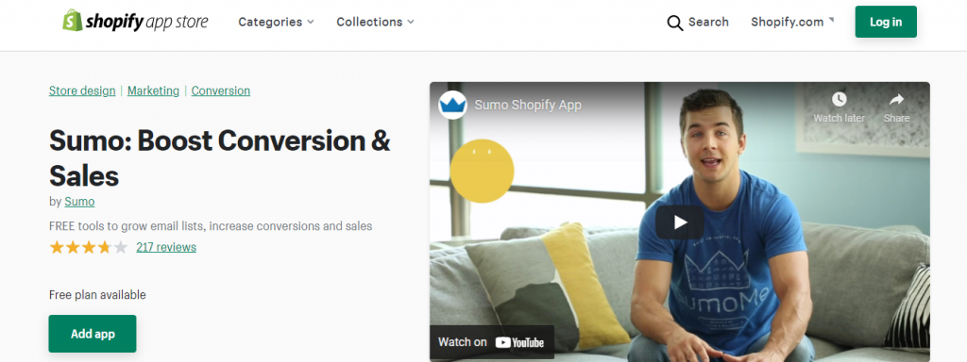
Task: Open the Marketing category link
Action: (153, 90)
